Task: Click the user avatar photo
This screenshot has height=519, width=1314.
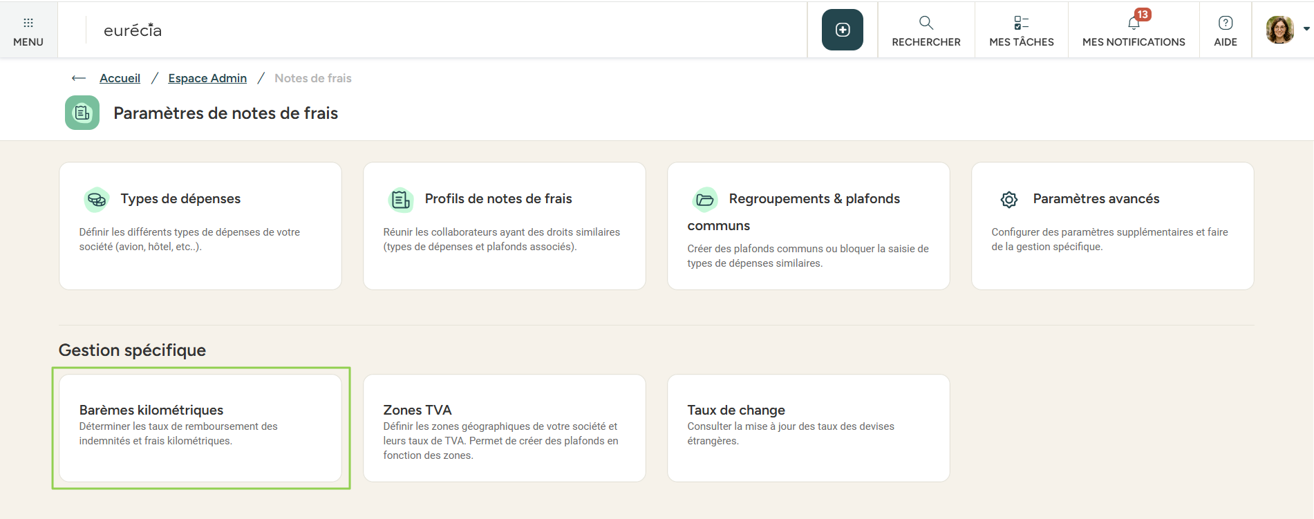Action: (x=1279, y=30)
